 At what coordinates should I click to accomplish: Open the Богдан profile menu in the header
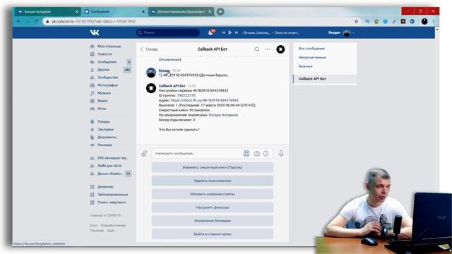tap(341, 33)
